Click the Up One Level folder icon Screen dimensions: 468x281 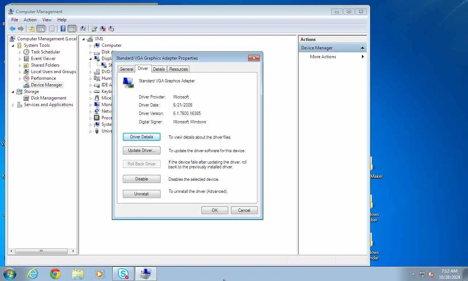32,29
